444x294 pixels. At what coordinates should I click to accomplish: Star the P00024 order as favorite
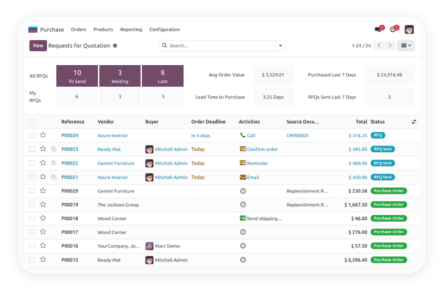pos(43,135)
